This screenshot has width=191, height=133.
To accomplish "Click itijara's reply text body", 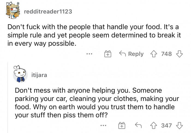I will pyautogui.click(x=97, y=103).
